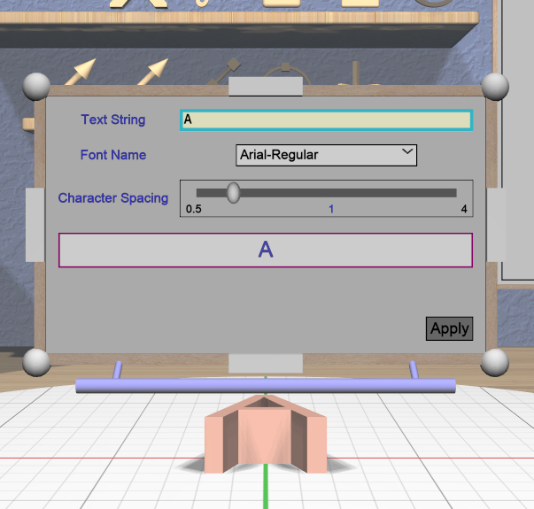The image size is (534, 509).
Task: Click the text preview box showing A
Action: coord(265,250)
